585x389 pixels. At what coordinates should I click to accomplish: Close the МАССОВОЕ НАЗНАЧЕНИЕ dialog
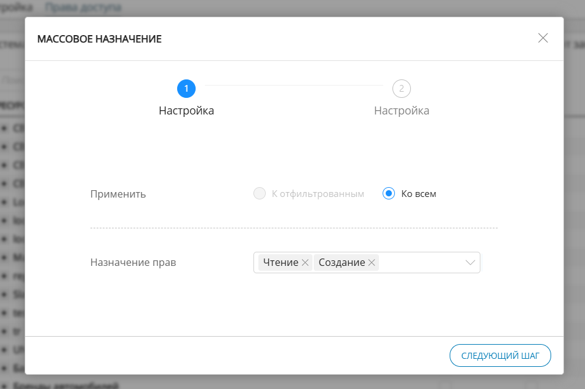click(x=543, y=38)
